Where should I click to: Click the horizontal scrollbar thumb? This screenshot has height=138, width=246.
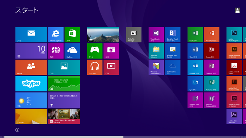64,137
